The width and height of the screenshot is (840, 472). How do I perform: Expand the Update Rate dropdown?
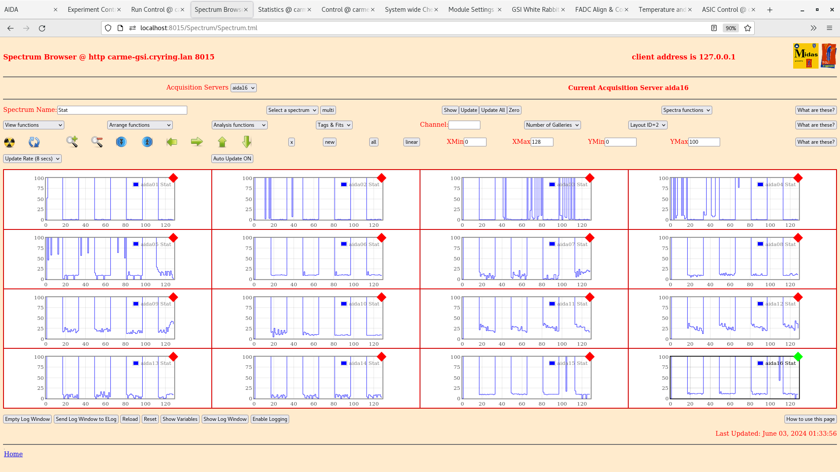click(32, 159)
